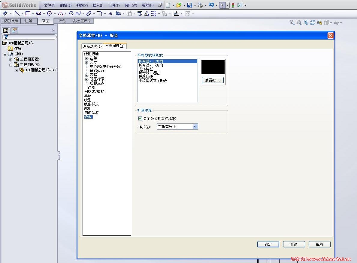Viewport: 357px width, 263px height.
Task: Select the Ellipse sketch tool
Action: tap(89, 13)
